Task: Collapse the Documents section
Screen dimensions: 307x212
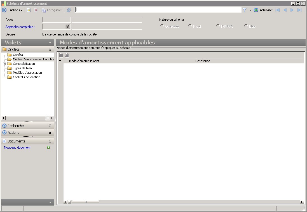Action: coord(50,141)
